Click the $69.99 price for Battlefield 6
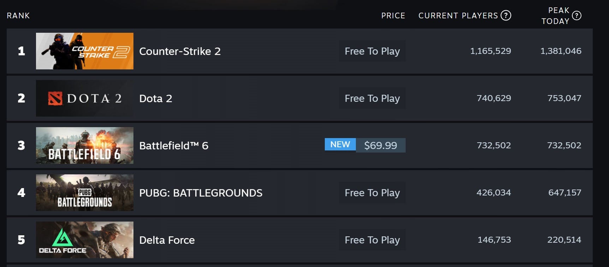Viewport: 609px width, 267px height. (x=380, y=145)
